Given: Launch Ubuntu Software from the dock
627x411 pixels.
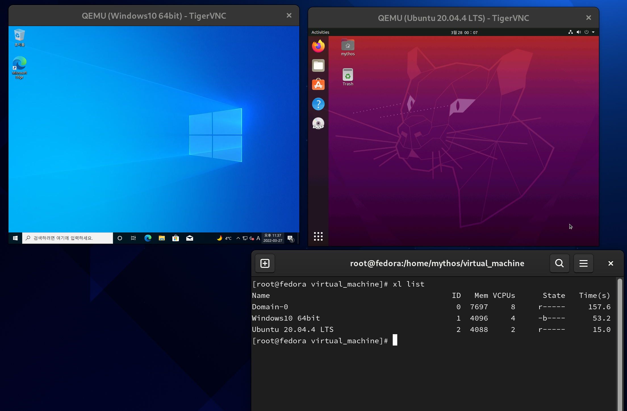Looking at the screenshot, I should pos(318,84).
